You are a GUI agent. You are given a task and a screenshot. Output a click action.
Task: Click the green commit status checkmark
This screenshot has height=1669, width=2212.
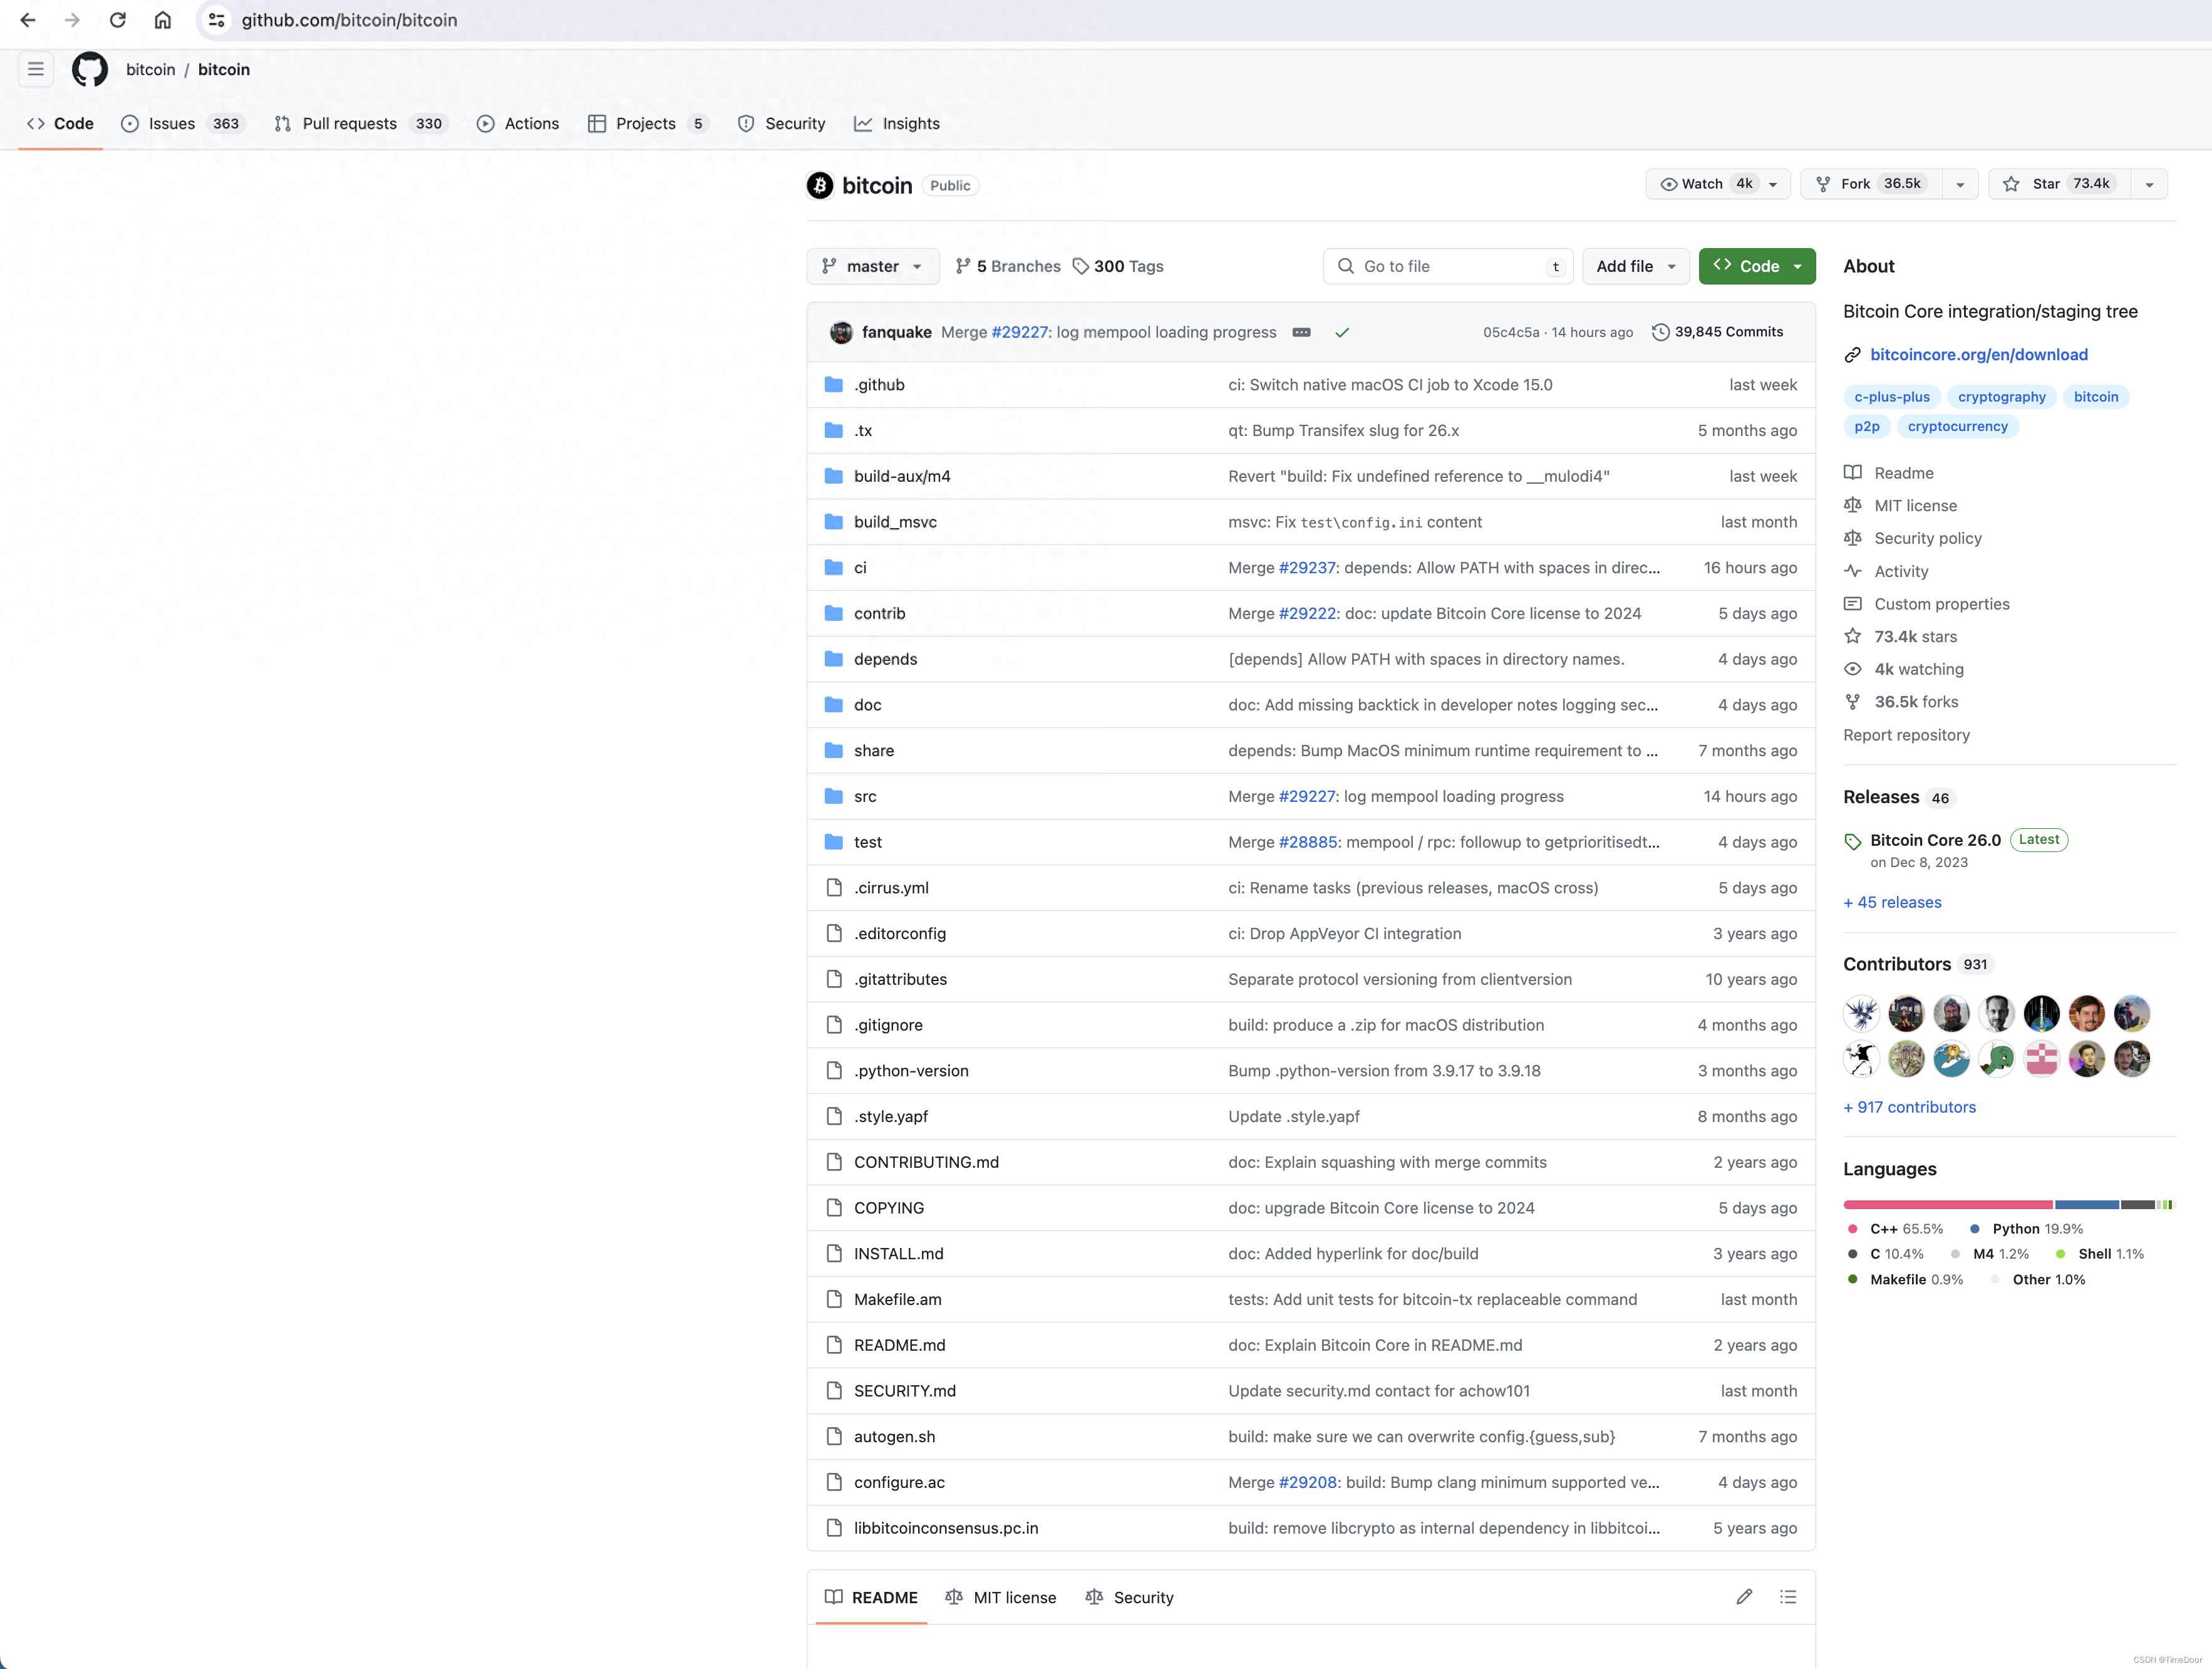1342,332
